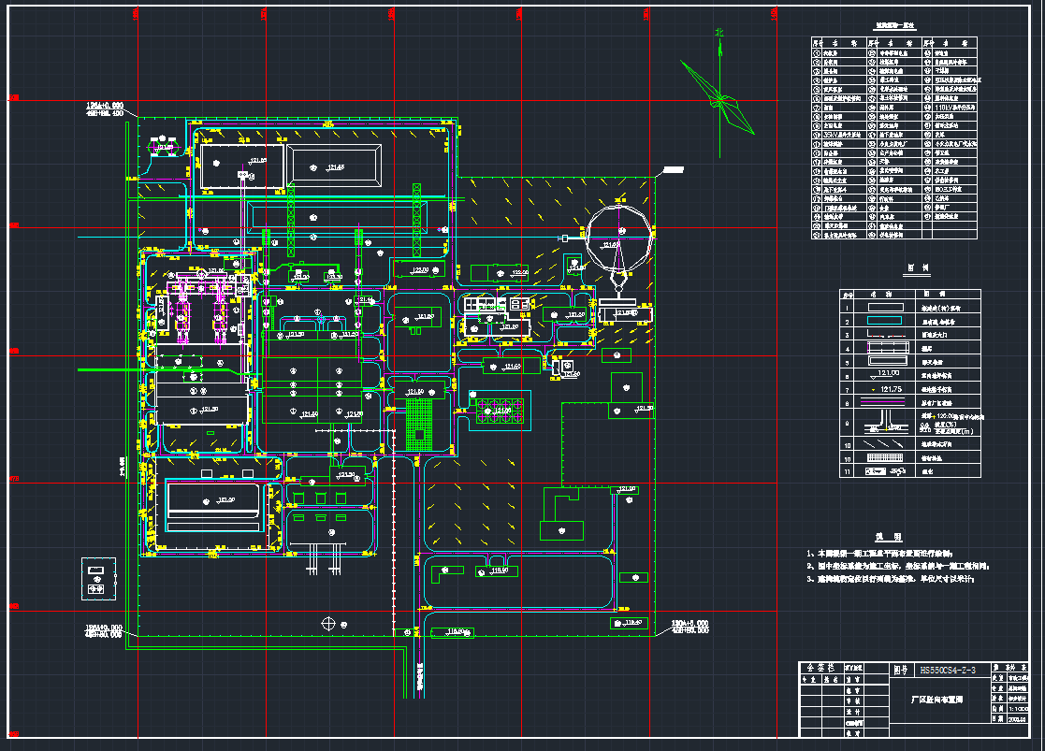Select the legend table heading text
The image size is (1045, 751).
pos(915,268)
